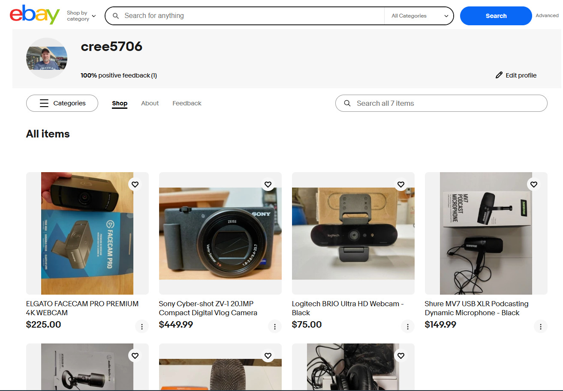Focus the Search for anything field
563x391 pixels.
(x=244, y=16)
